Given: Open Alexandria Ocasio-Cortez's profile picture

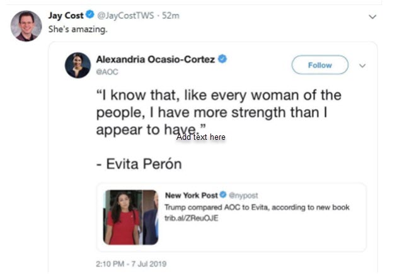Looking at the screenshot, I should click(x=78, y=65).
